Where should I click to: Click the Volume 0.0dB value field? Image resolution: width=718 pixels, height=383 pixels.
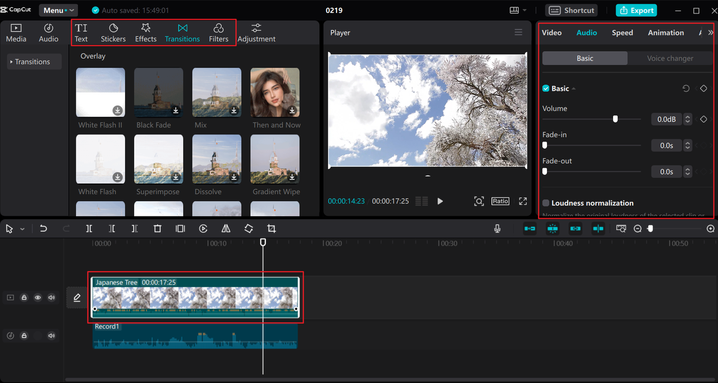(666, 119)
